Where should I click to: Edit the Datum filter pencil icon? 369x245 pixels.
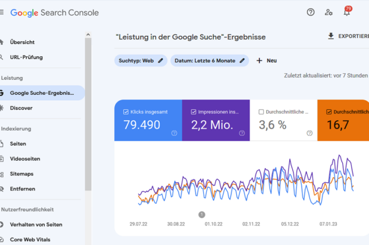click(242, 61)
